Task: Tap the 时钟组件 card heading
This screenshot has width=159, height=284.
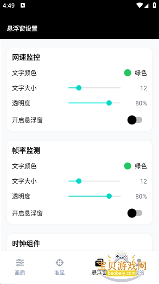Action: [26, 244]
